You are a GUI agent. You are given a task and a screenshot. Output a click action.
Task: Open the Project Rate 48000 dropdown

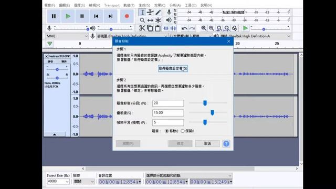tap(58, 182)
